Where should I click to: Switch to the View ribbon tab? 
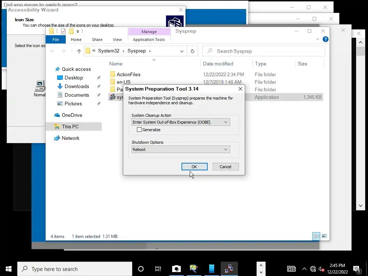[x=117, y=40]
